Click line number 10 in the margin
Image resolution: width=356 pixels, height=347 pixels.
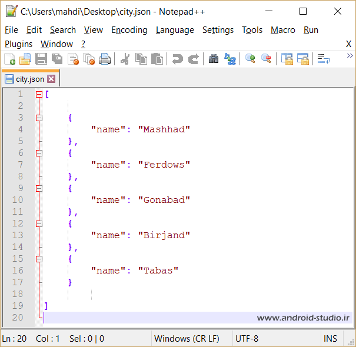click(18, 200)
